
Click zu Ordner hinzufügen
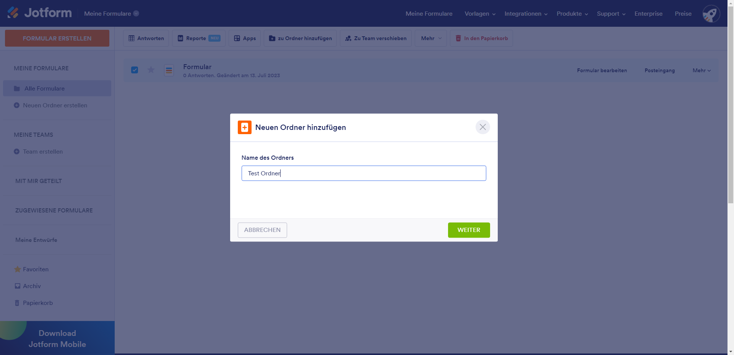300,38
